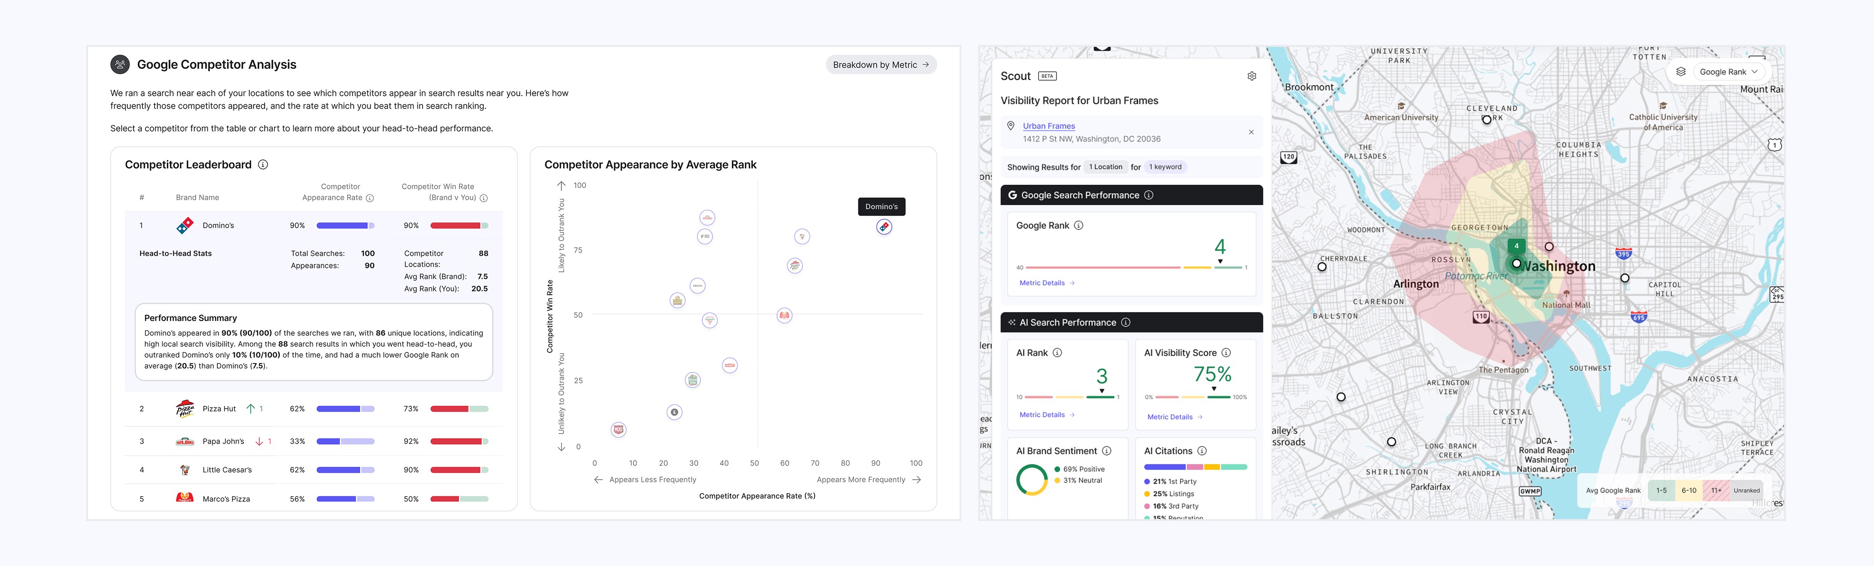The width and height of the screenshot is (1874, 566).
Task: Open the Urban Frames location link
Action: point(1049,126)
